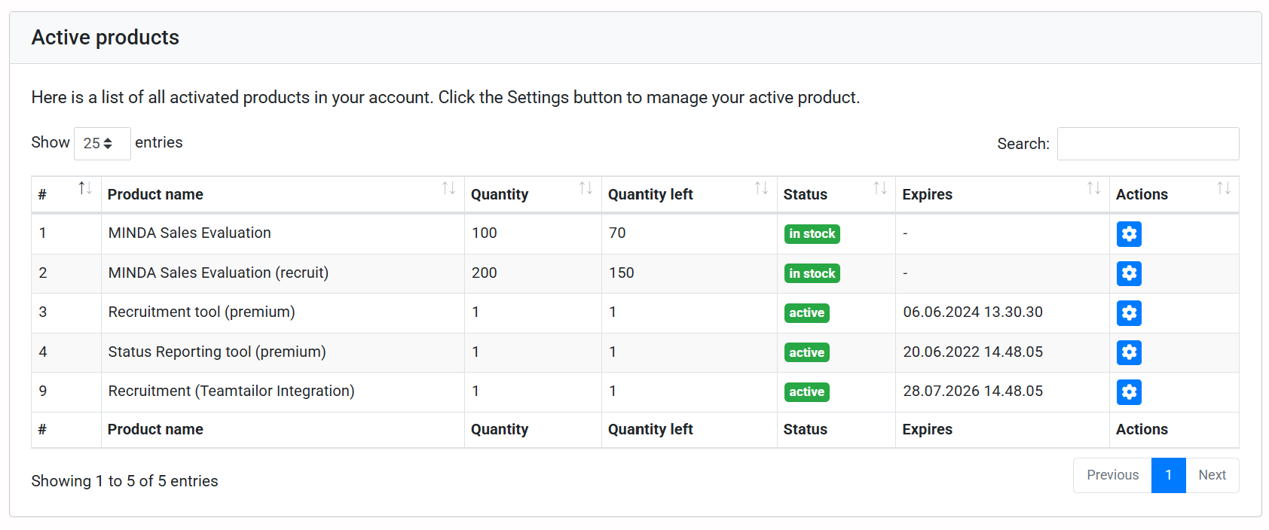This screenshot has height=530, width=1269.
Task: Select page 1 in pagination
Action: pos(1168,475)
